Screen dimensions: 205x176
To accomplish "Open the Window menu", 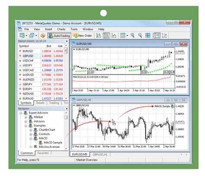I will tap(88, 29).
